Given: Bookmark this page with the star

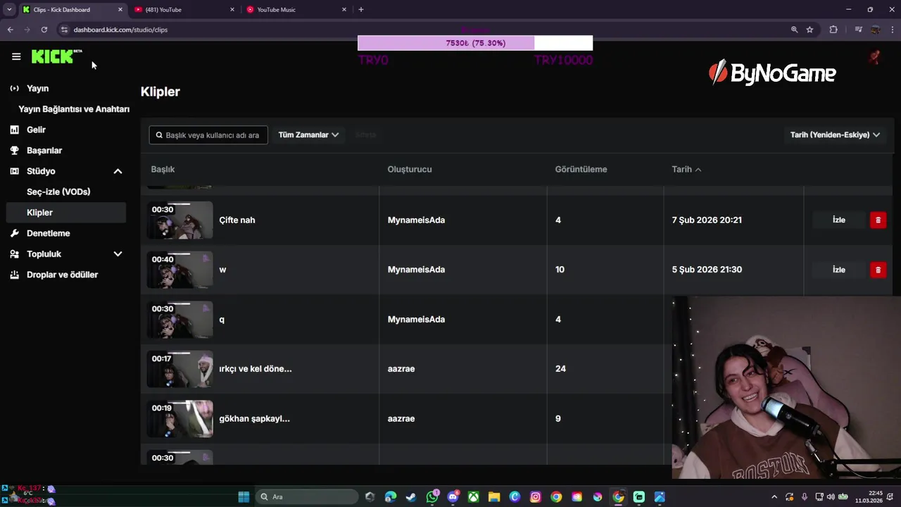Looking at the screenshot, I should (809, 30).
